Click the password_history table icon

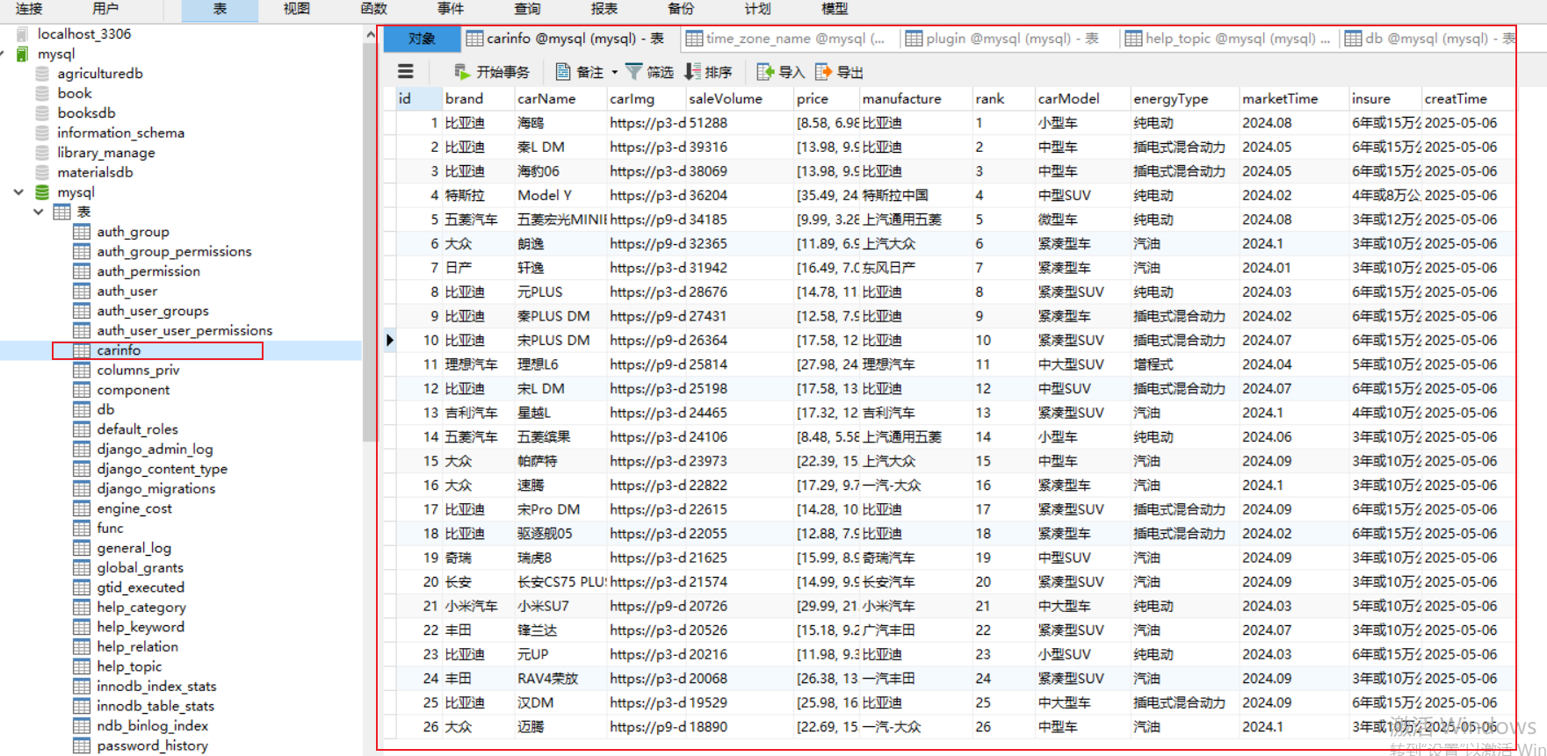tap(82, 745)
